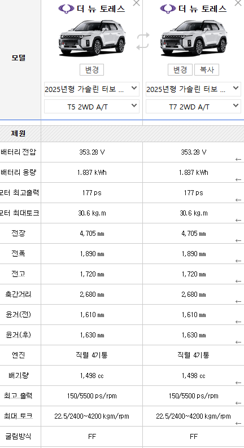Click arrow icon in 전폭 row

coord(238,261)
